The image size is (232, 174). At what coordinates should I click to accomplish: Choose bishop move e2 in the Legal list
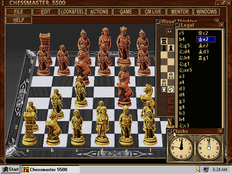pyautogui.click(x=203, y=45)
